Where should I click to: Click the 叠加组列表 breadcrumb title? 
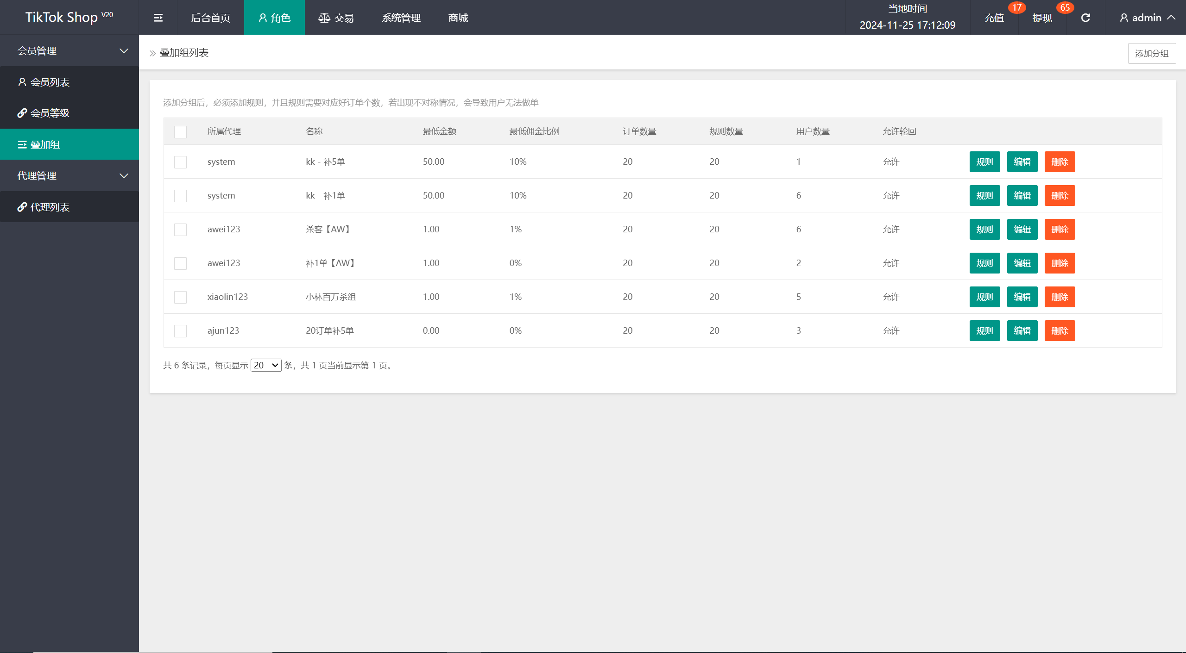click(x=184, y=53)
